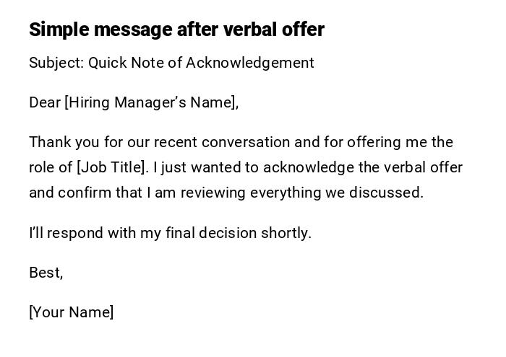This screenshot has height=357, width=506.
Task: Click the word "Acknowledgement" in the subject line
Action: click(x=249, y=63)
